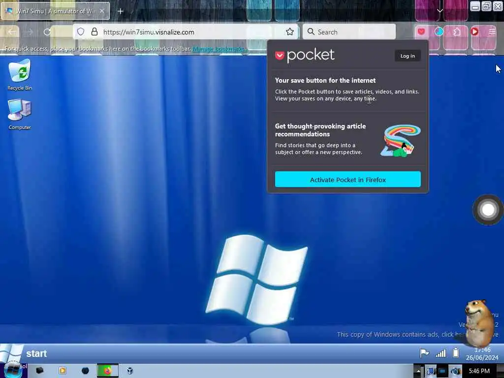Screen dimensions: 504x378
Task: Click the real Windows Start orb
Action: pos(13,371)
